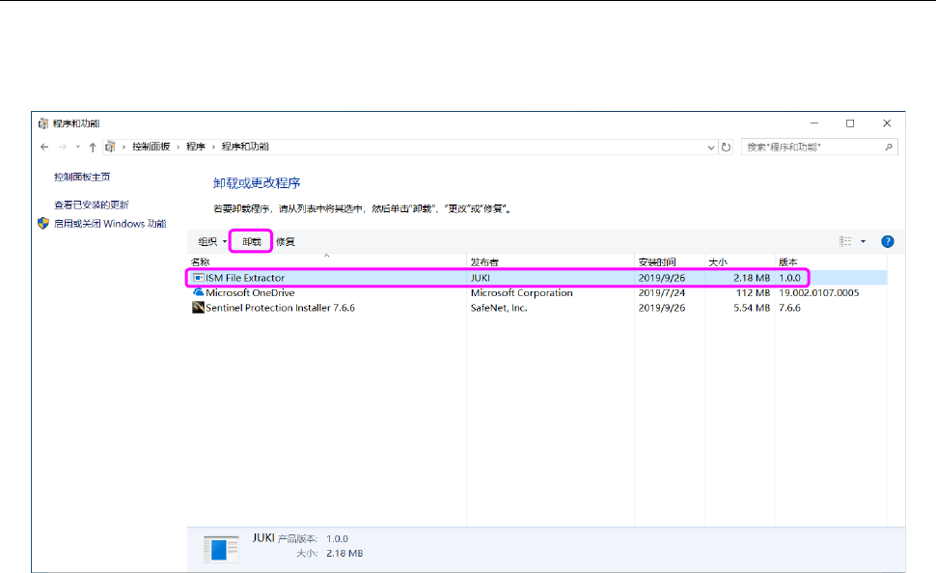Select 程序和功能 breadcrumb segment
Viewport: 936px width, 573px height.
click(x=245, y=147)
